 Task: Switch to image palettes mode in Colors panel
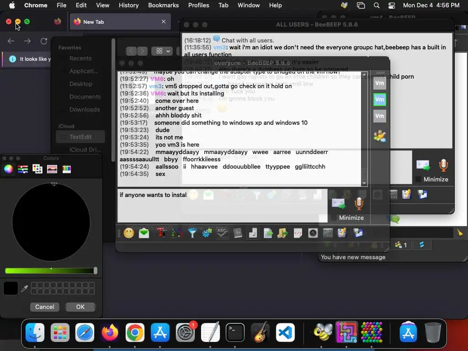pos(52,169)
